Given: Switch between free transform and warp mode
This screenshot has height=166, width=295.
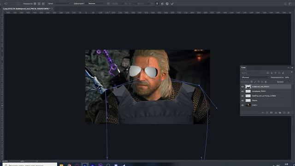Looking at the screenshot, I should coord(157,4).
